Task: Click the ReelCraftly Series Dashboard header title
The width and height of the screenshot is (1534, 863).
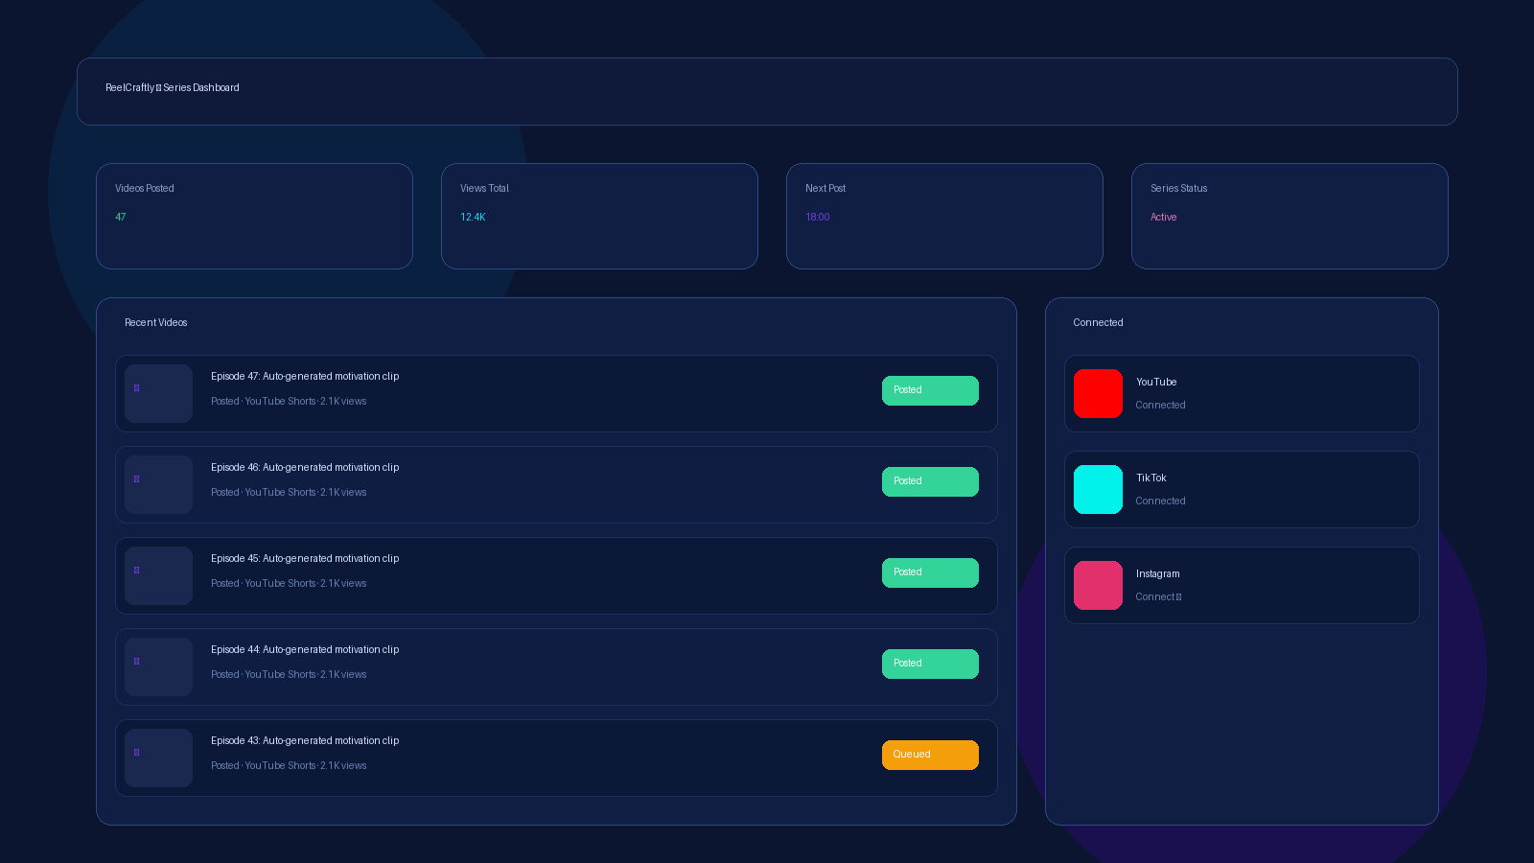Action: pyautogui.click(x=173, y=87)
